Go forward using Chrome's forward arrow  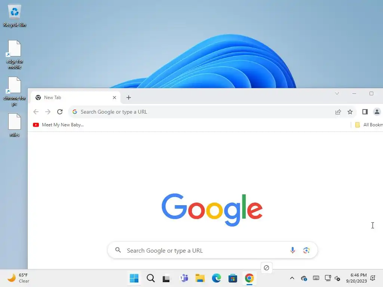(x=48, y=112)
